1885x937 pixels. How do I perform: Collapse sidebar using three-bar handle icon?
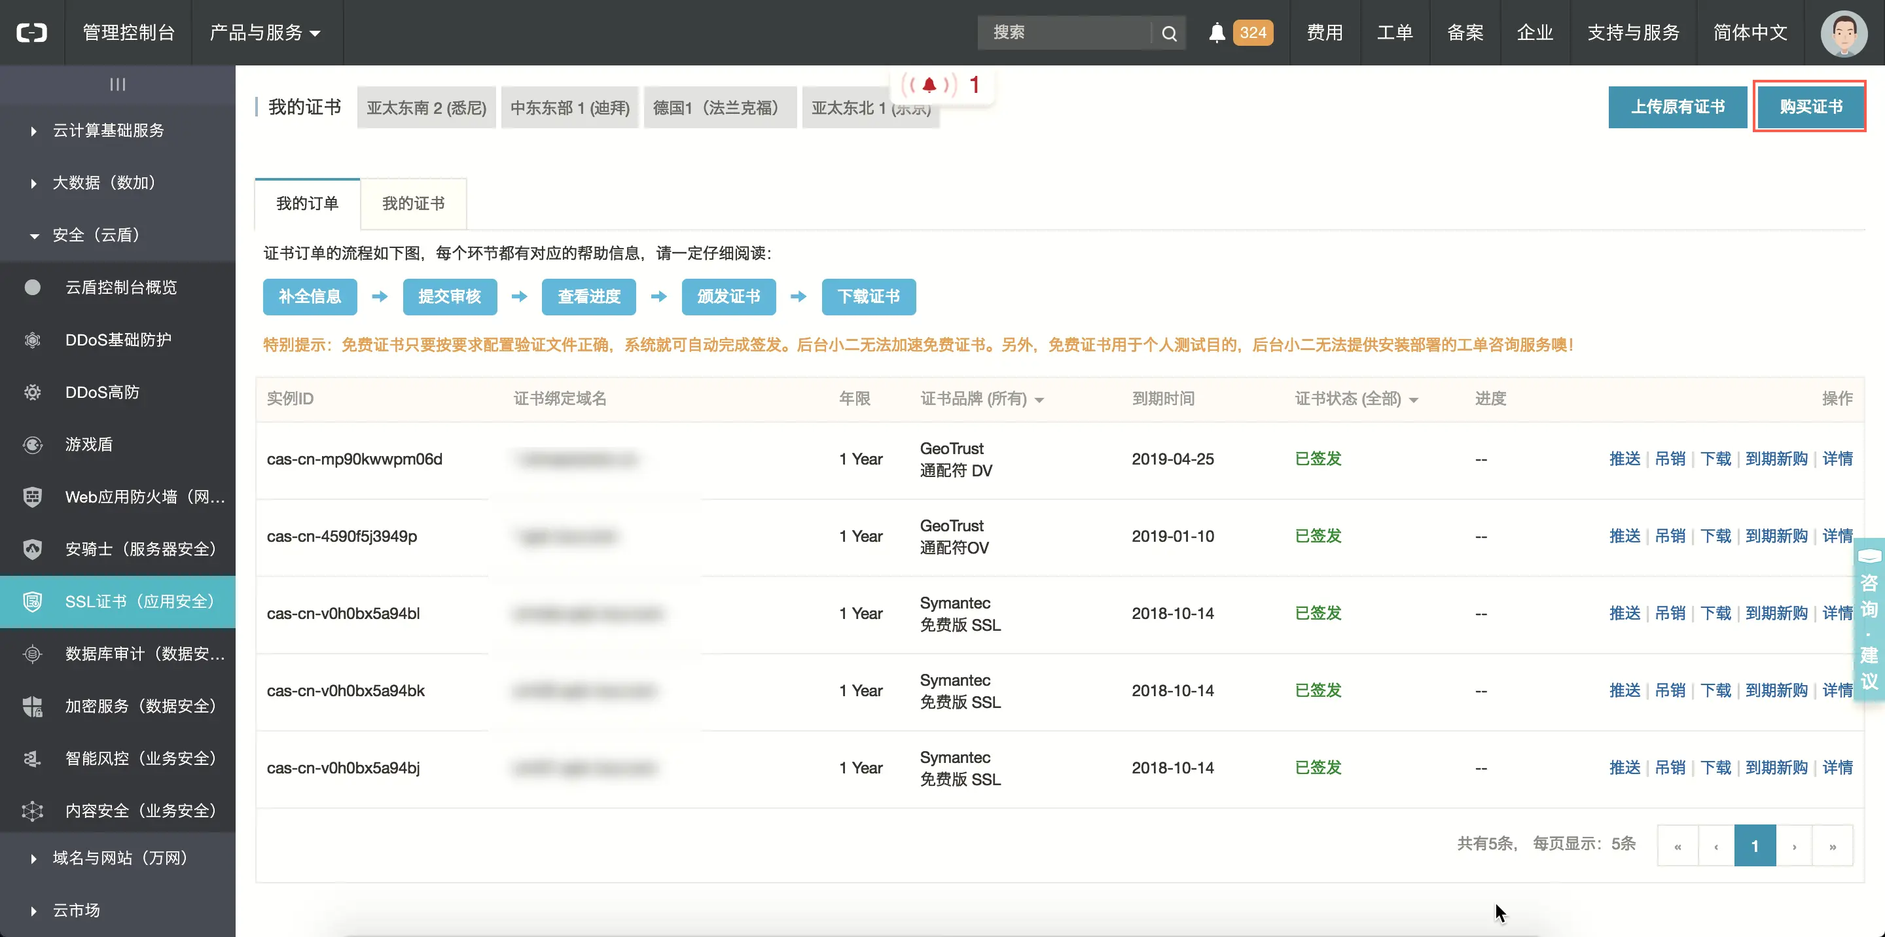coord(118,85)
